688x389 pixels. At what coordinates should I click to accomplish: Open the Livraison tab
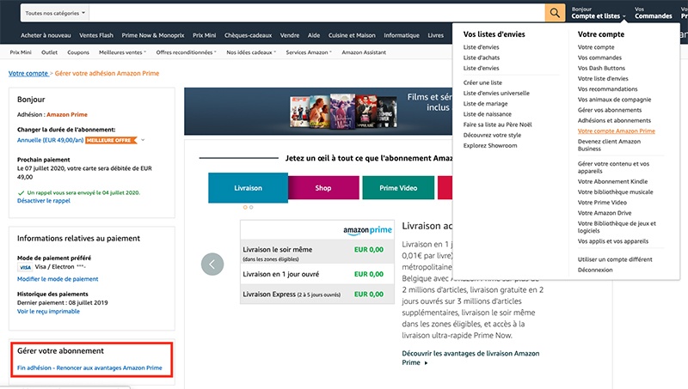pos(248,187)
